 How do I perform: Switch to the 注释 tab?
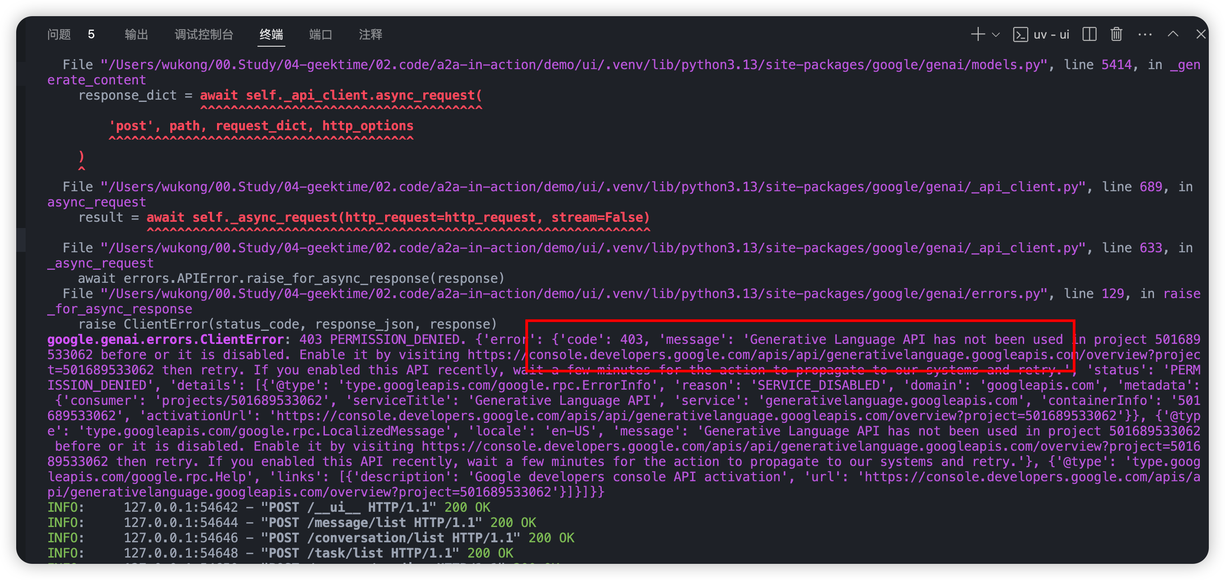[370, 34]
